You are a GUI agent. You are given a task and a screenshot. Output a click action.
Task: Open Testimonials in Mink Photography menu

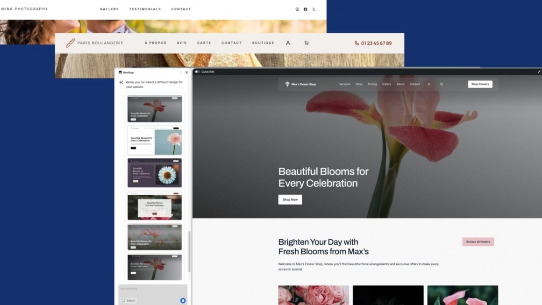click(145, 9)
